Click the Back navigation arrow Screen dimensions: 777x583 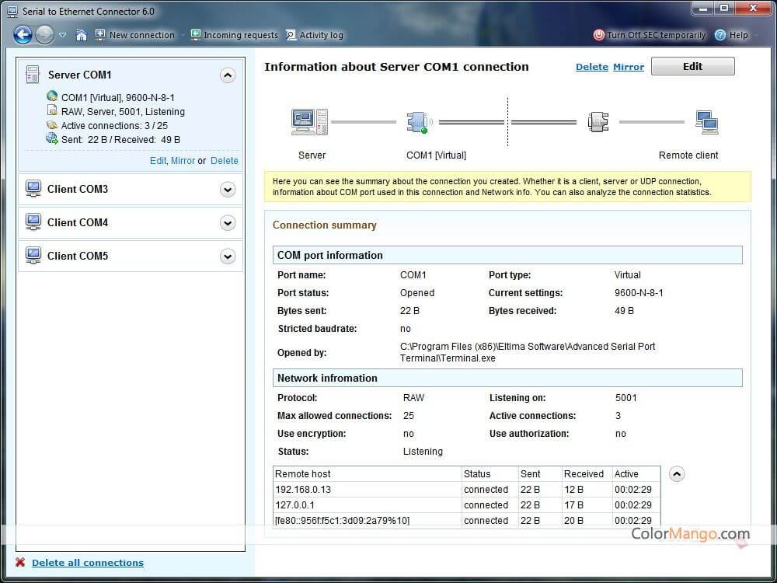(23, 34)
